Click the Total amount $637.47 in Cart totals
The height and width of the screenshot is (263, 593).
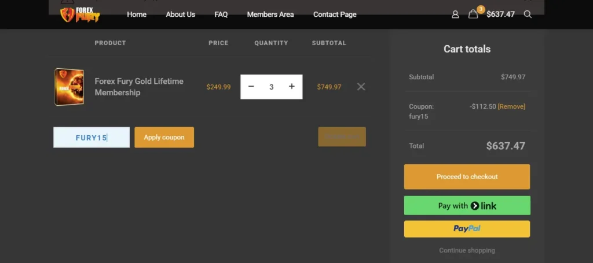point(506,146)
